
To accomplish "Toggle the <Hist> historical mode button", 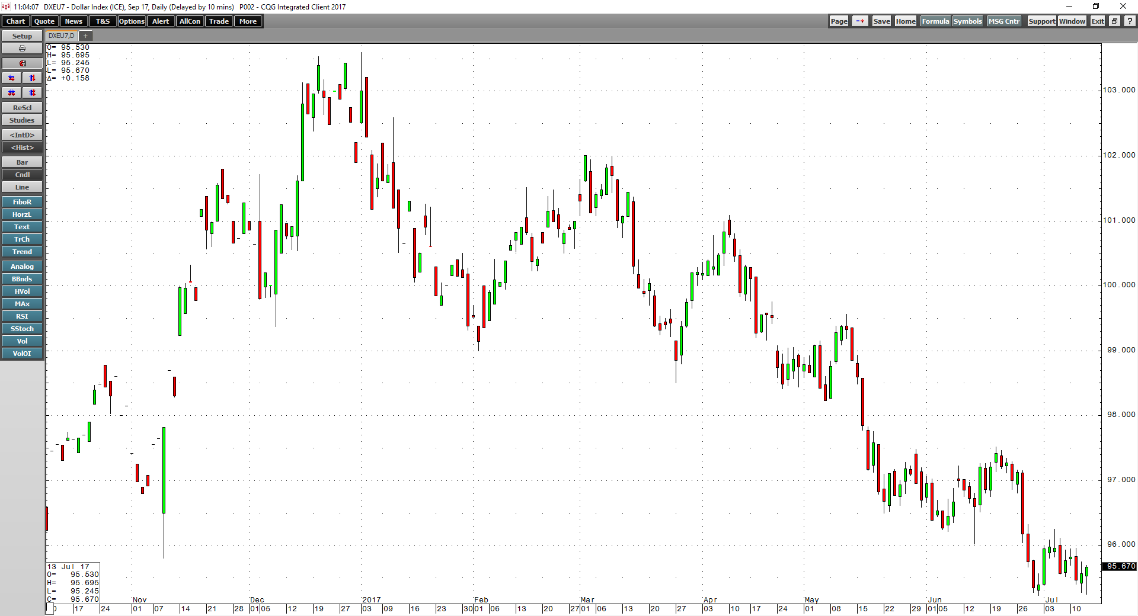I will click(22, 147).
